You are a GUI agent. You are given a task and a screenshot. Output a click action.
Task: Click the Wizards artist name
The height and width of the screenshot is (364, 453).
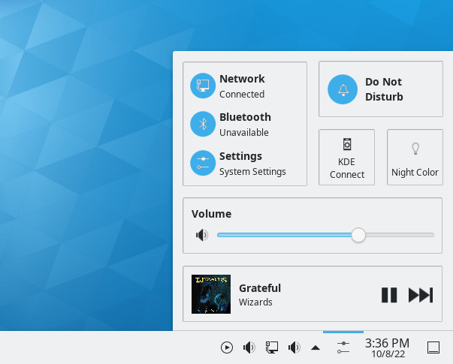click(x=255, y=302)
